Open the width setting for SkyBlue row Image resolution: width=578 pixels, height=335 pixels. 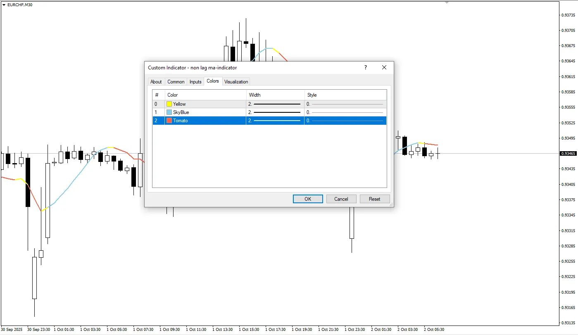(275, 112)
